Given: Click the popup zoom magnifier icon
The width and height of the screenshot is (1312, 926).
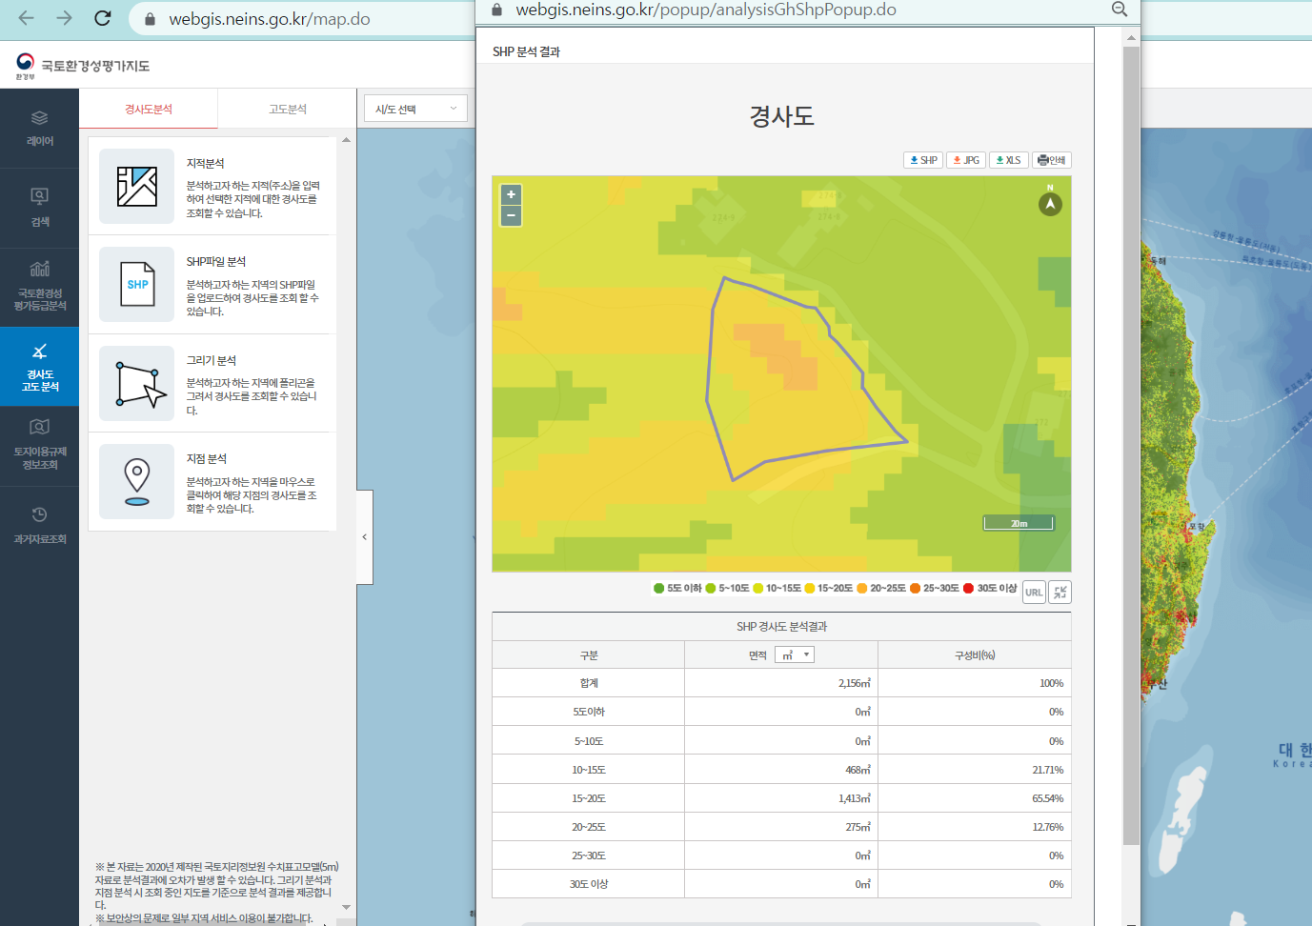Looking at the screenshot, I should [x=1120, y=10].
